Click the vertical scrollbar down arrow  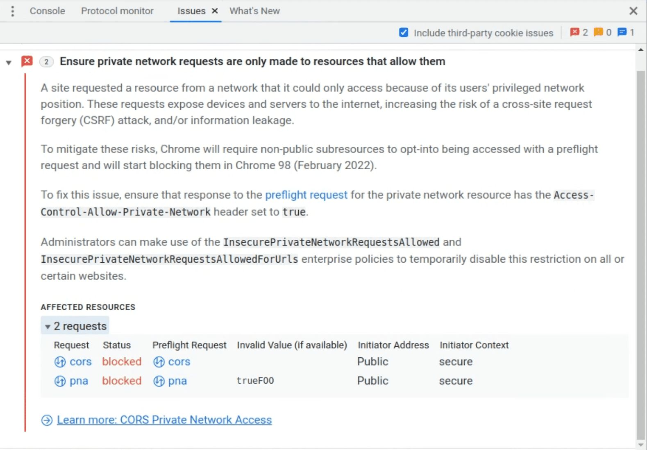pyautogui.click(x=641, y=445)
